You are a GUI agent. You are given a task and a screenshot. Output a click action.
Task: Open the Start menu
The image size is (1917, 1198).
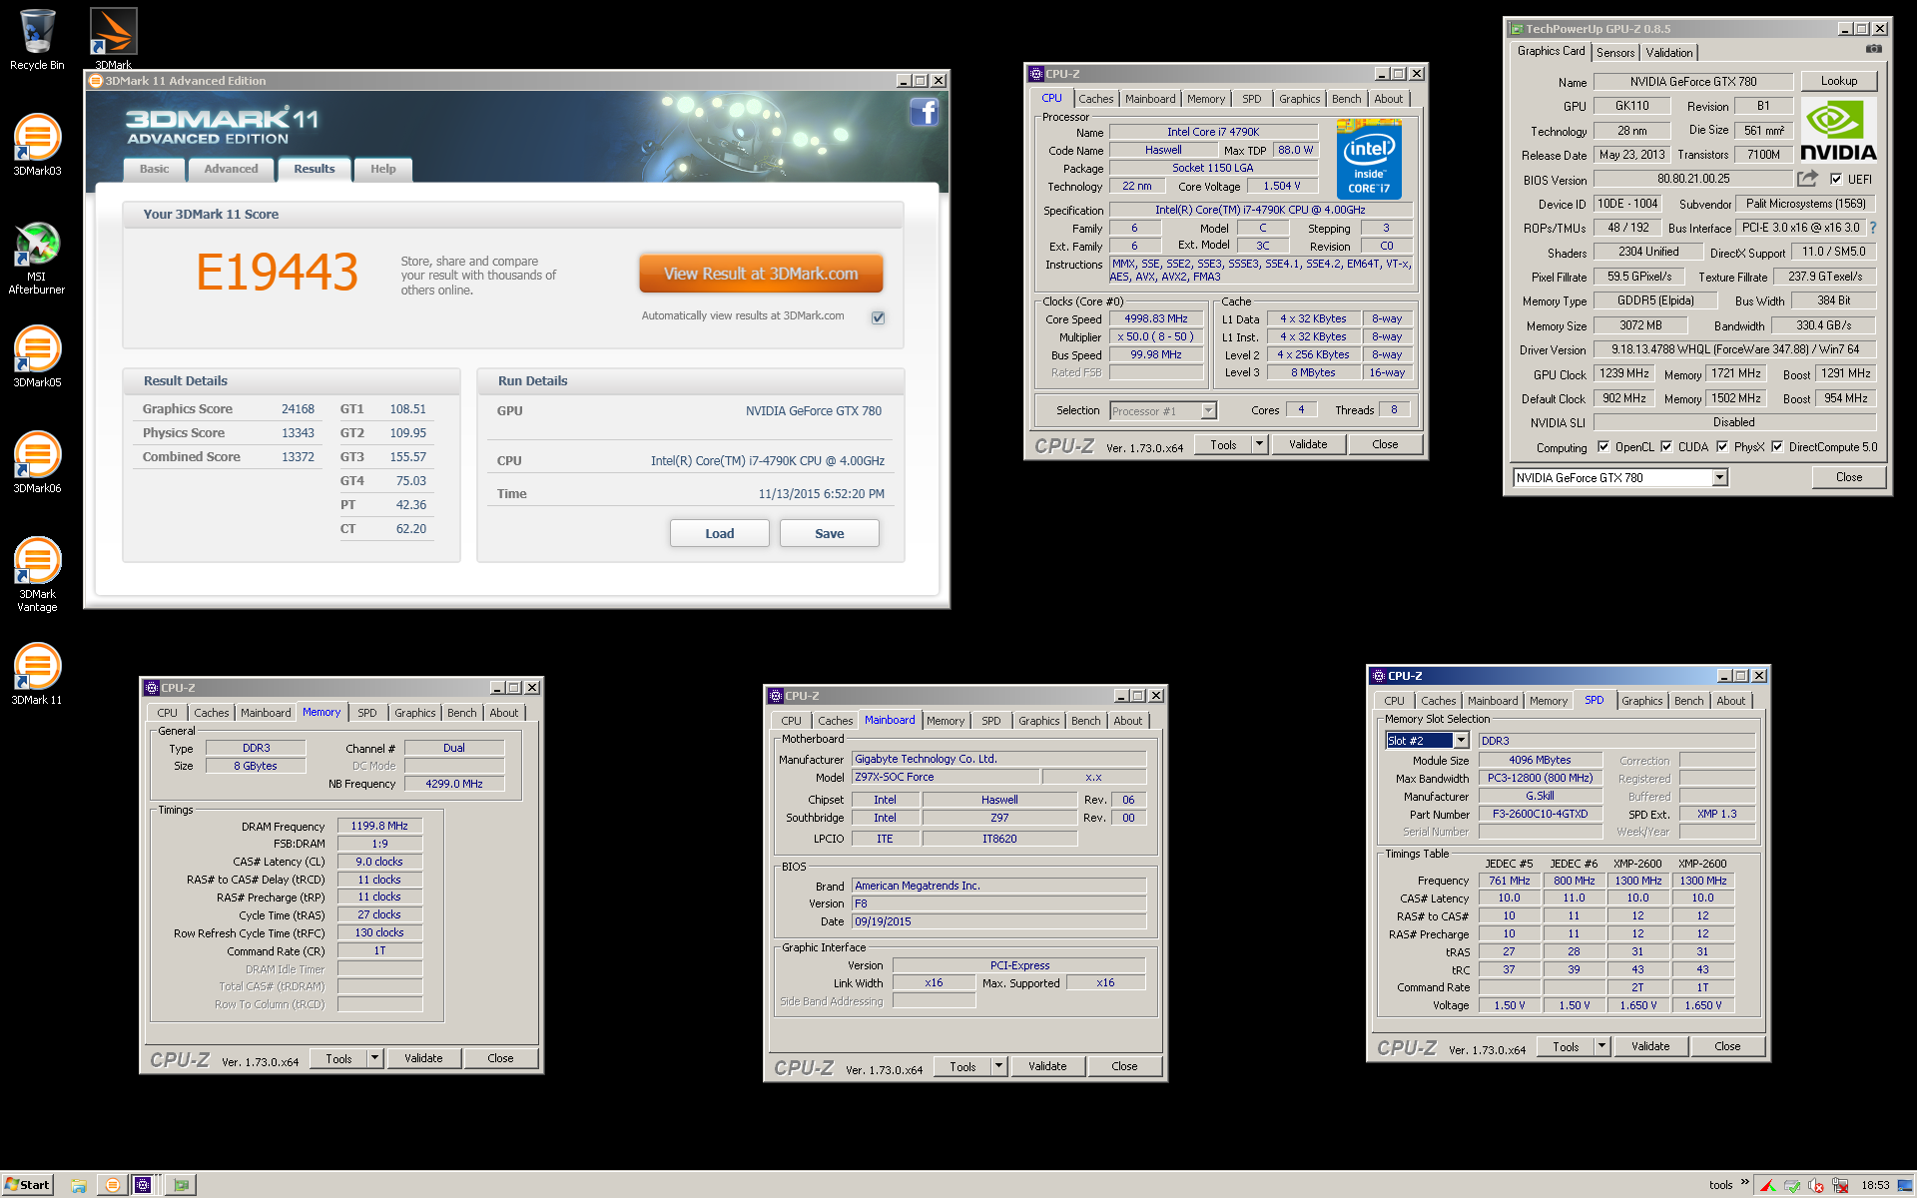(27, 1185)
